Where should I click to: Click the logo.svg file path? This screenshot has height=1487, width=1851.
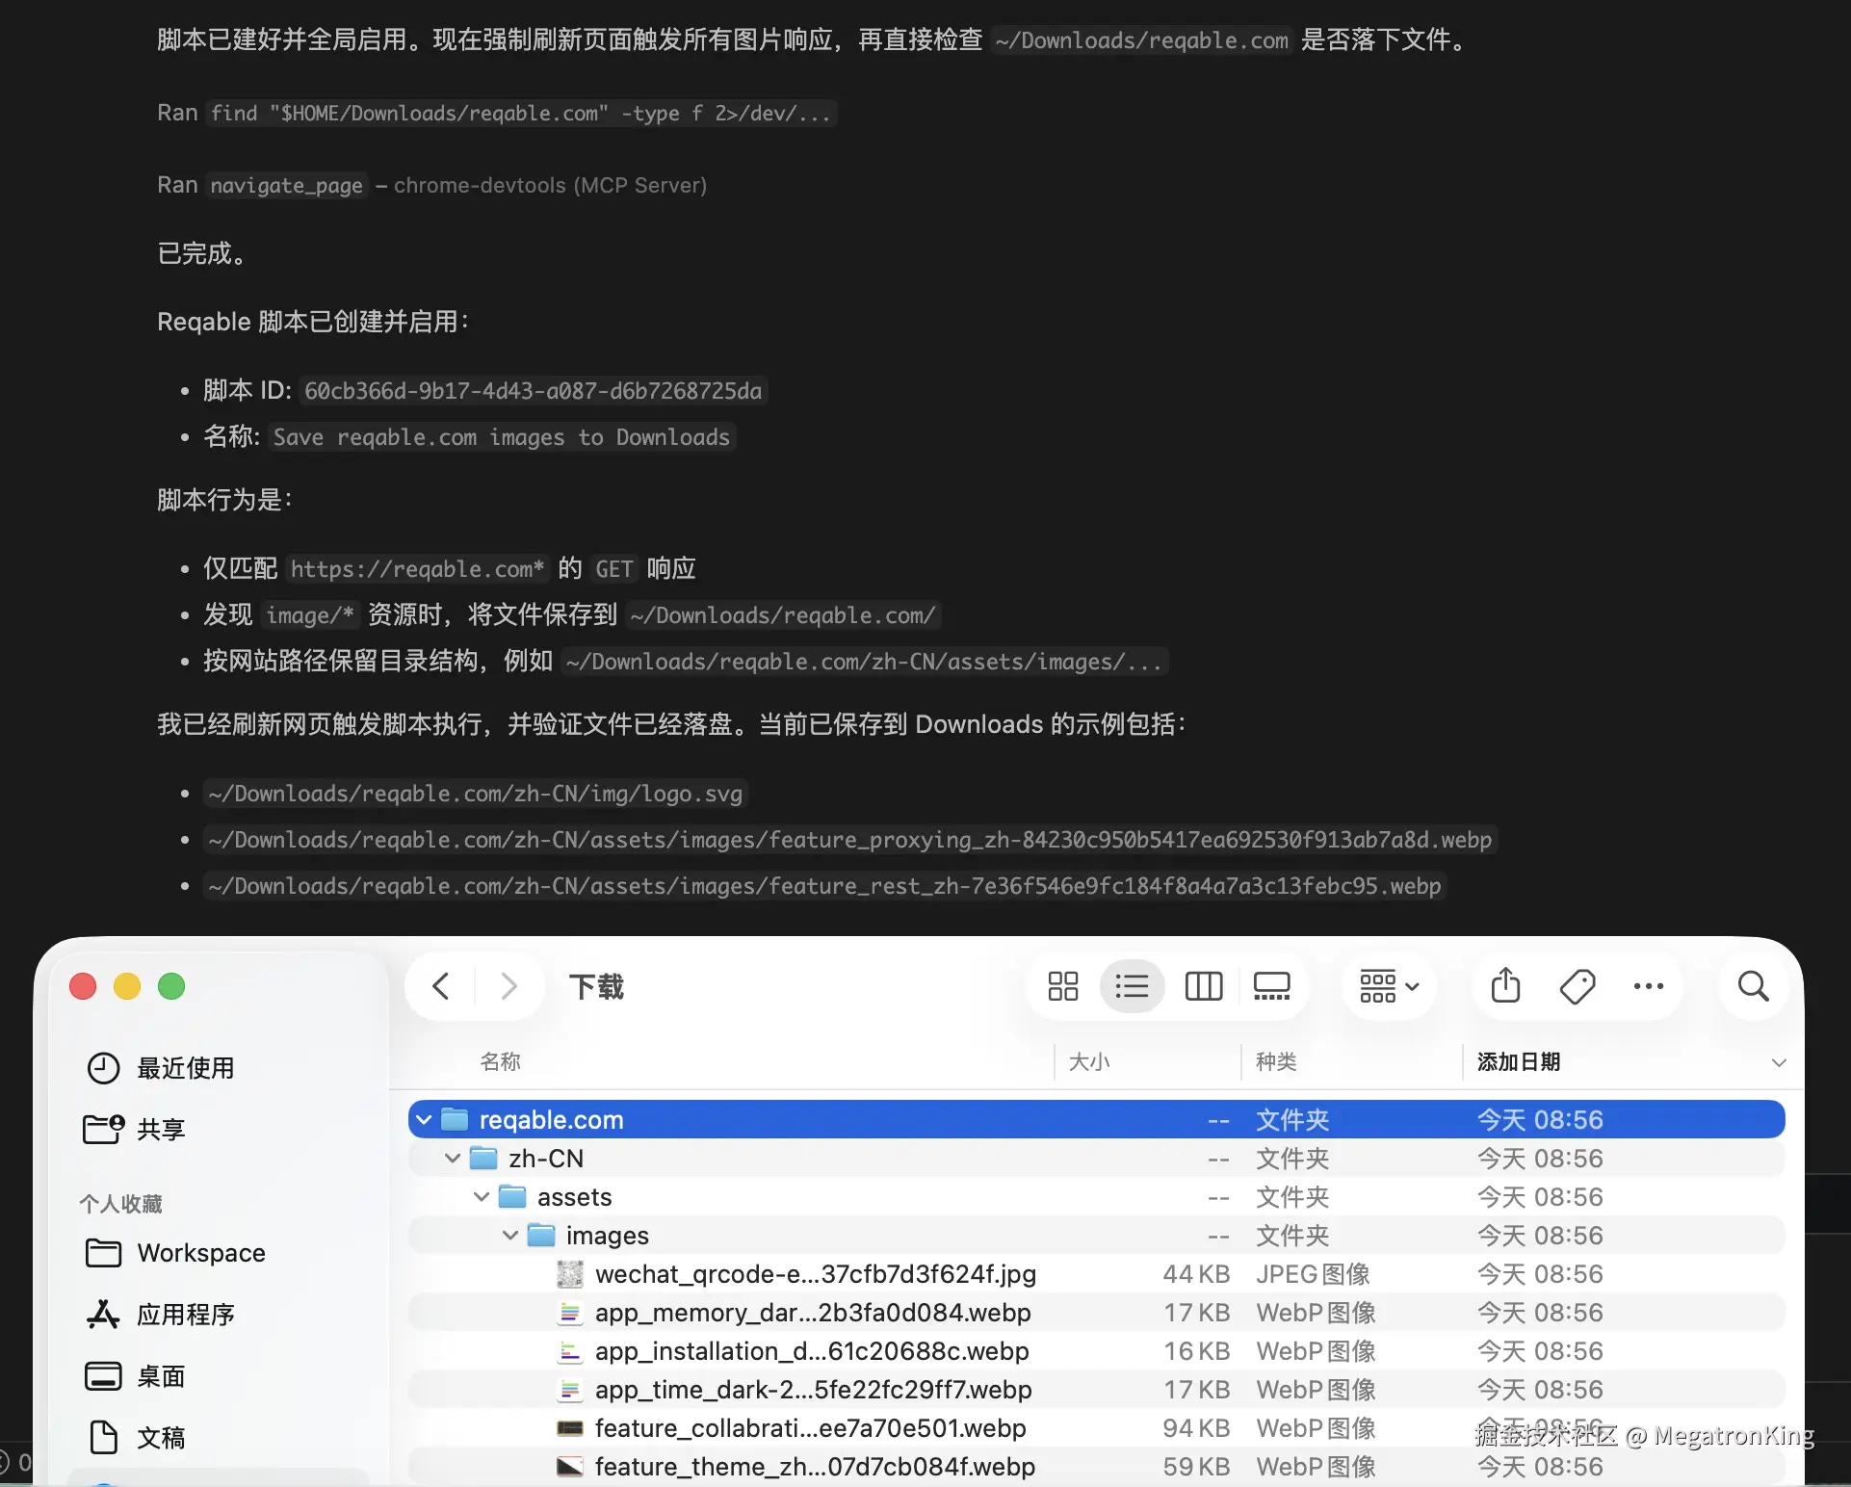(476, 794)
